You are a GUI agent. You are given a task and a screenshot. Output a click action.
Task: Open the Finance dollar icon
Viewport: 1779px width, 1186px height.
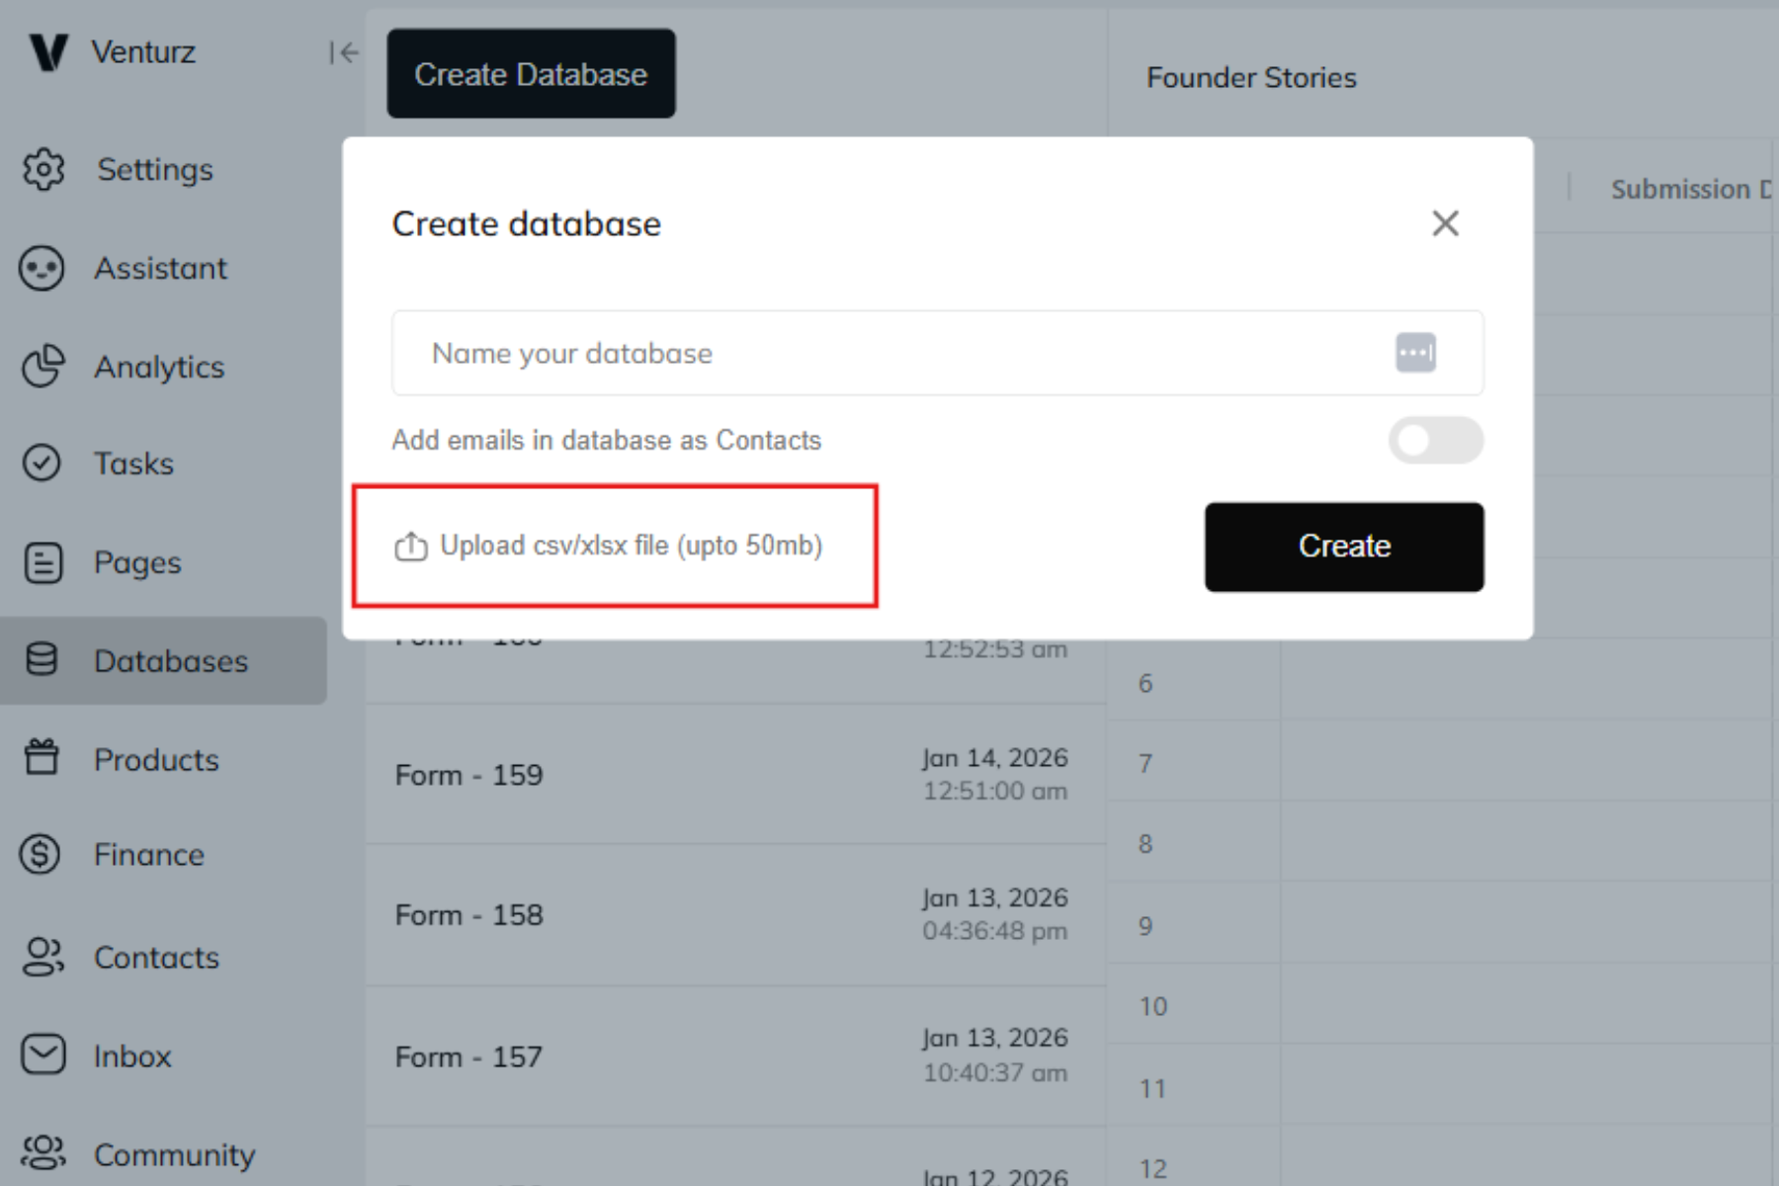[x=41, y=855]
